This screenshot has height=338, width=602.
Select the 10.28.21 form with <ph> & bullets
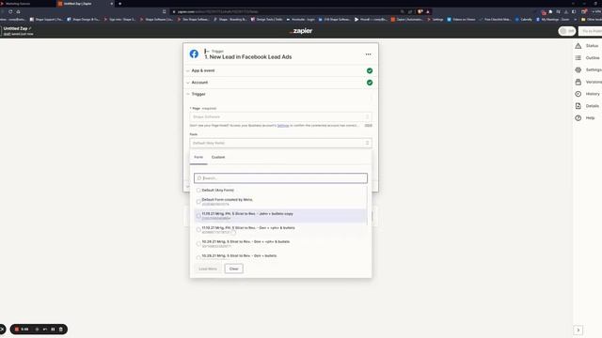point(280,244)
